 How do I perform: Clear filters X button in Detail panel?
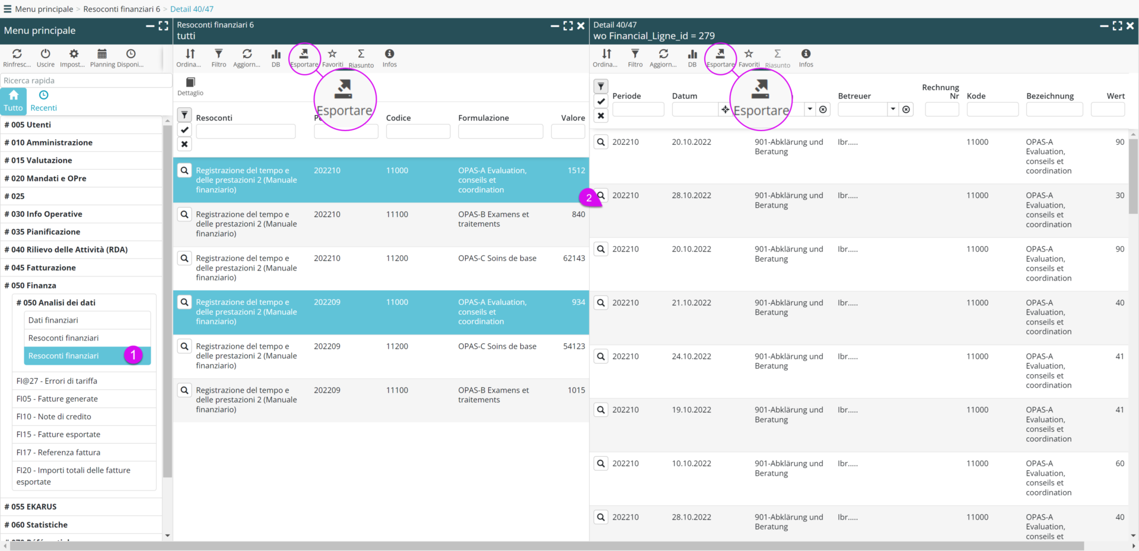[601, 116]
